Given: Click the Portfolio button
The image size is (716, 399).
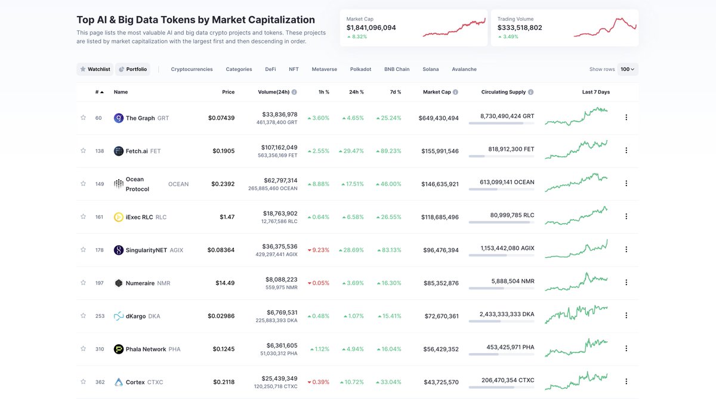Looking at the screenshot, I should [x=132, y=69].
